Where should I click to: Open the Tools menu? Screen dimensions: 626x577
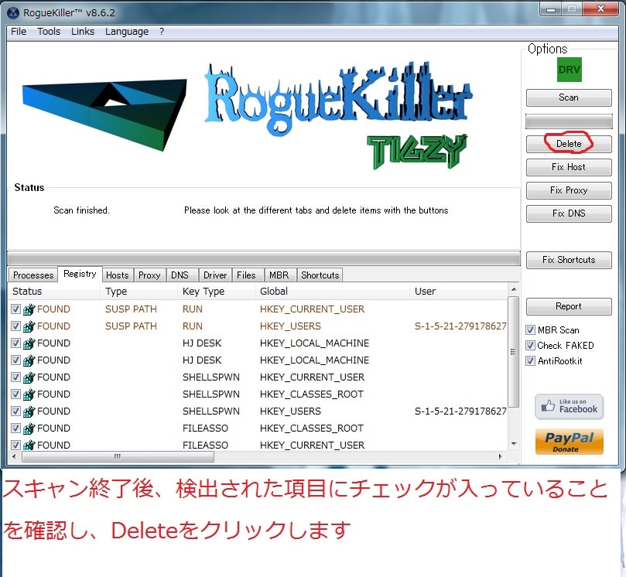coord(49,32)
